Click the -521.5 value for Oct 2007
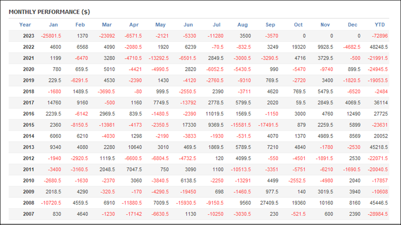Image resolution: width=401 pixels, height=225 pixels. [299, 214]
